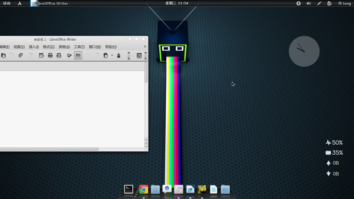Click the CPU usage 50% indicator
Image resolution: width=354 pixels, height=199 pixels.
[334, 143]
